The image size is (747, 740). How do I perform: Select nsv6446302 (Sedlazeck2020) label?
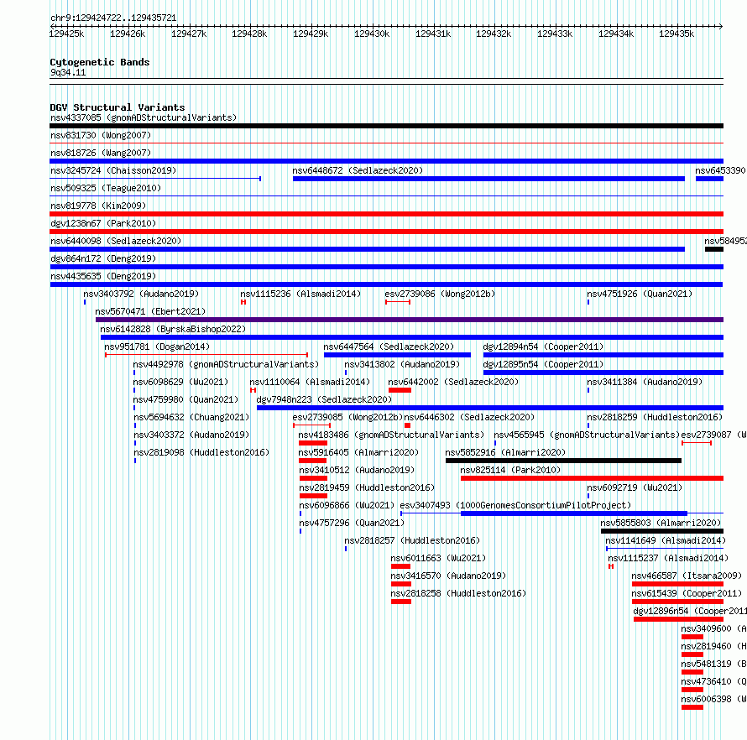pyautogui.click(x=469, y=417)
